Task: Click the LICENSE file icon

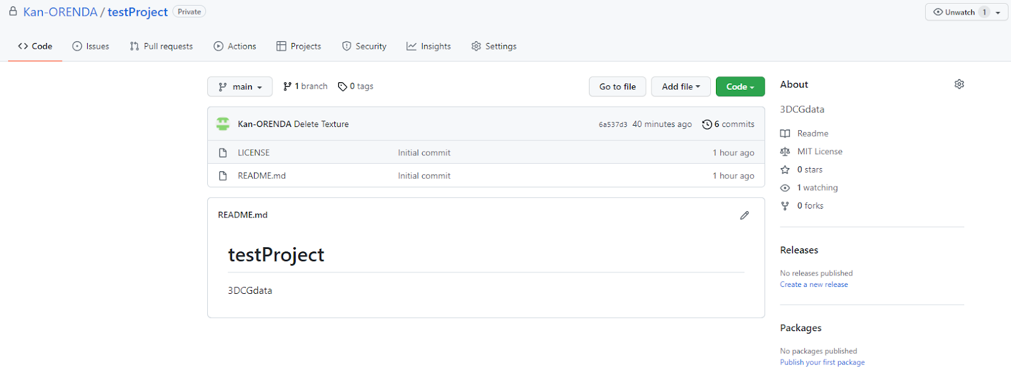Action: tap(223, 153)
